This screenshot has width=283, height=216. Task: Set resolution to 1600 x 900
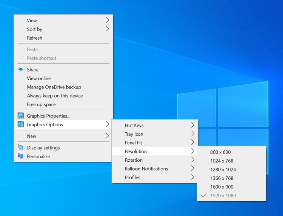232,187
